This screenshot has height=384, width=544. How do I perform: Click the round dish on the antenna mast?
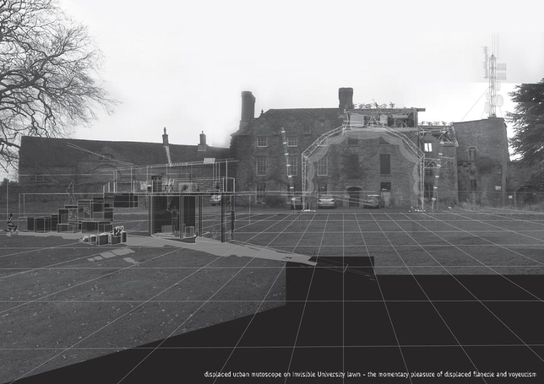(498, 100)
